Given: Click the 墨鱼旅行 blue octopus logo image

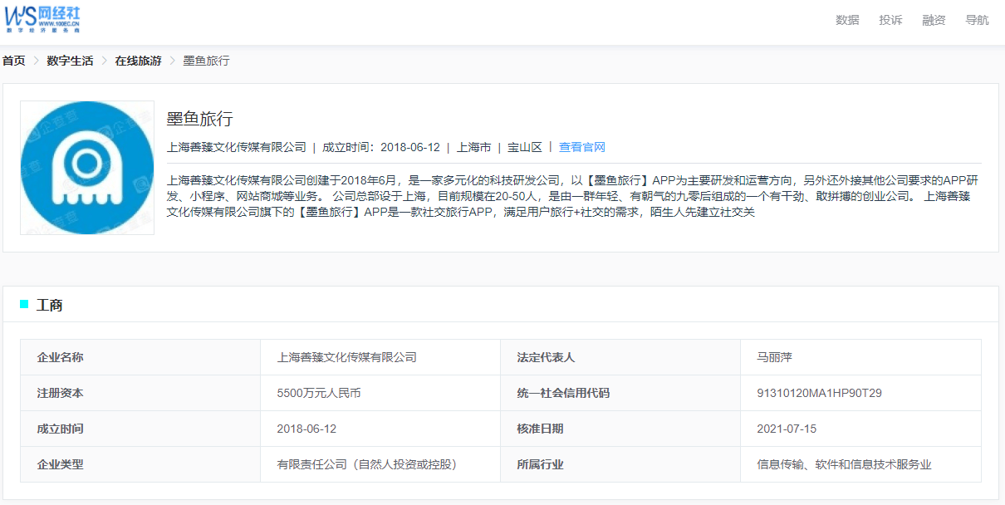Looking at the screenshot, I should (87, 168).
